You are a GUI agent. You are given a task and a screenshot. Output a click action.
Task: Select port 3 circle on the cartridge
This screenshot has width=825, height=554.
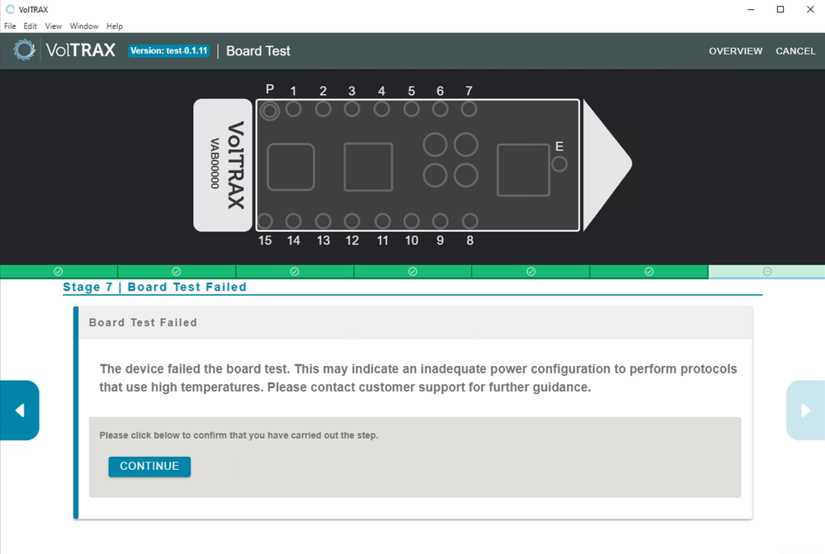[x=352, y=110]
